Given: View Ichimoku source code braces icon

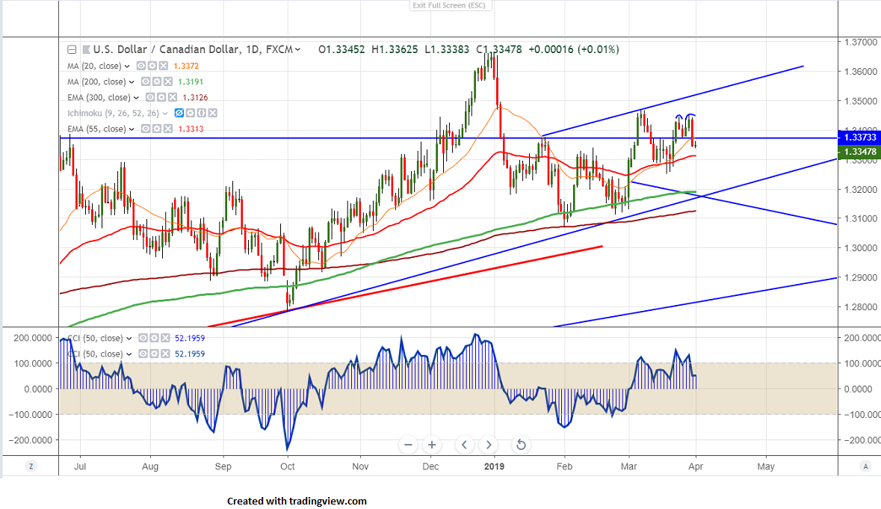Looking at the screenshot, I should (201, 113).
